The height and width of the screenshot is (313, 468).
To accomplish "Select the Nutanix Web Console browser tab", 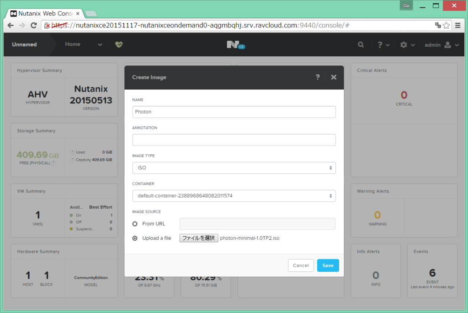I will [x=45, y=13].
